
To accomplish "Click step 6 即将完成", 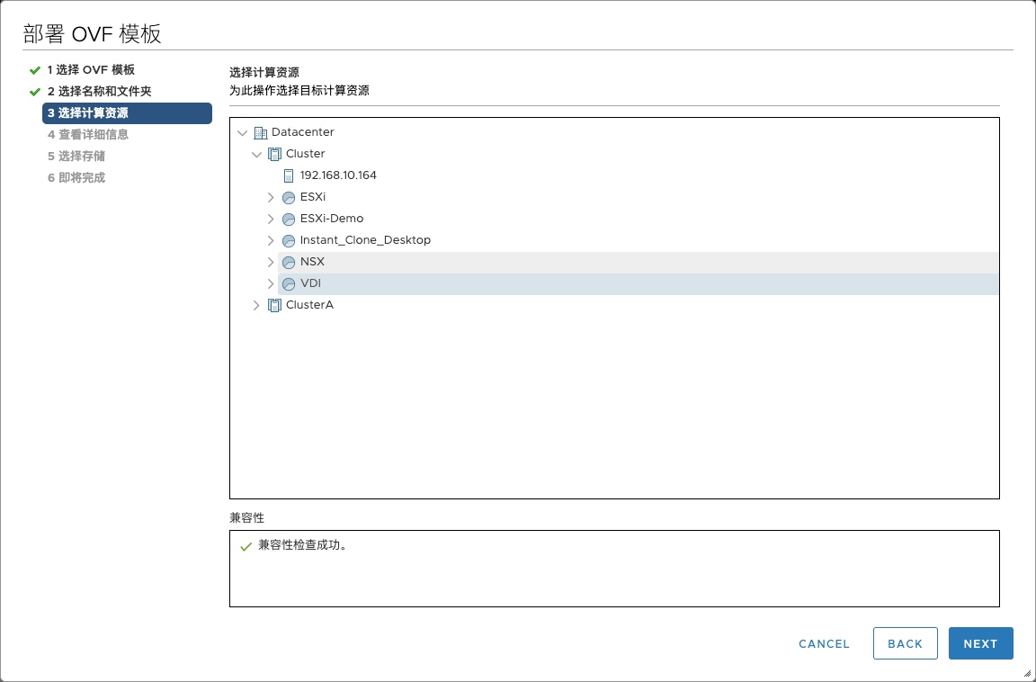I will tap(76, 178).
